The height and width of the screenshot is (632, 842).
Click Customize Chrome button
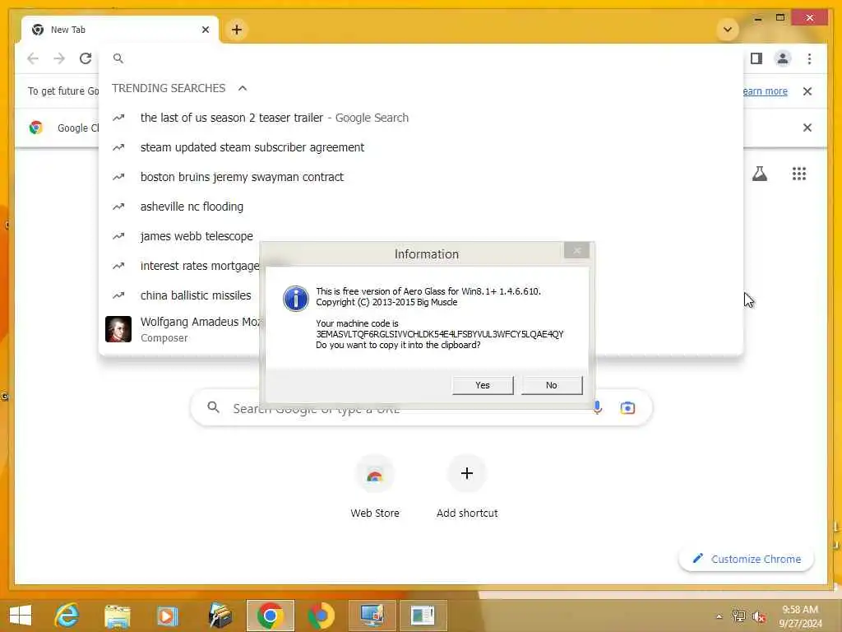pos(747,559)
